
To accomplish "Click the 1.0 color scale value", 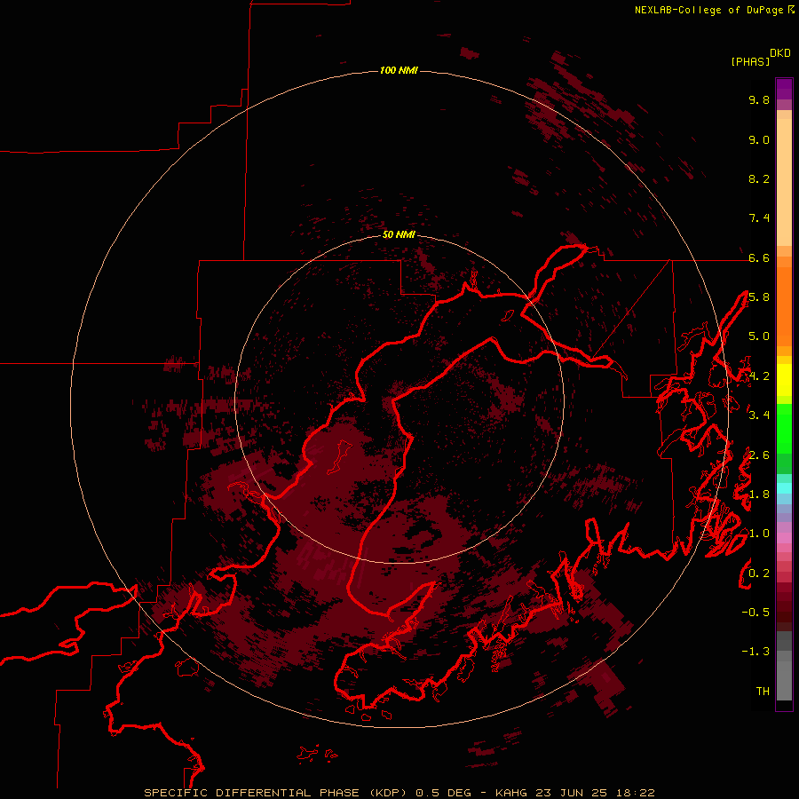I will [759, 534].
